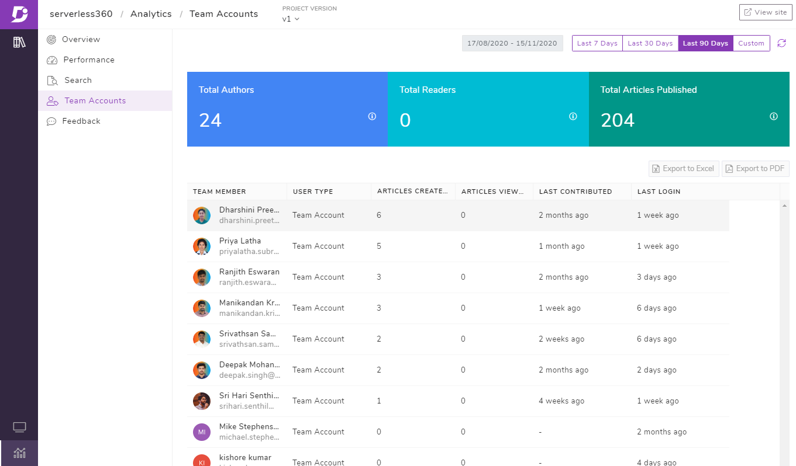Open the project version v1 dropdown
Image resolution: width=796 pixels, height=466 pixels.
pyautogui.click(x=291, y=19)
